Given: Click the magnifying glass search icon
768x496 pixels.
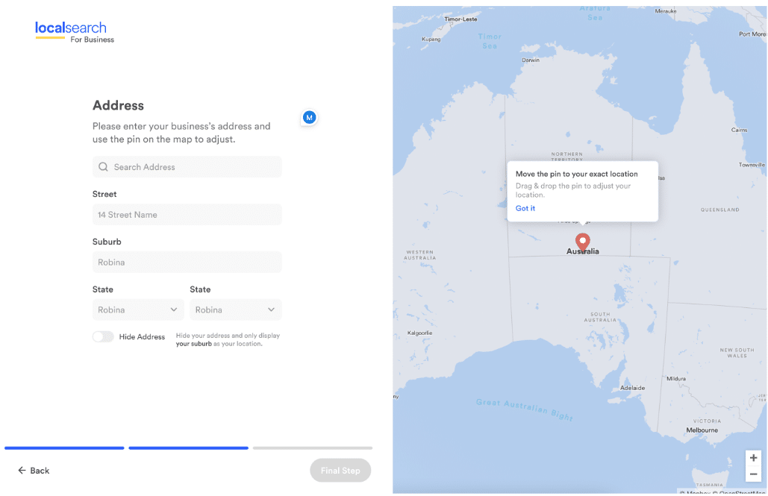Looking at the screenshot, I should 103,166.
